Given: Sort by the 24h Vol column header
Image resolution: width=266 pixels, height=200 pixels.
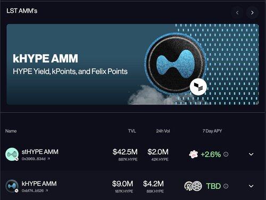Looking at the screenshot, I should tap(163, 131).
